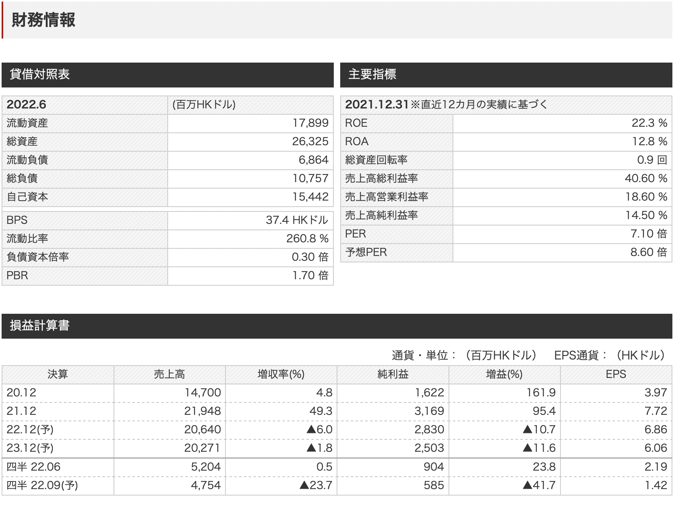Click the EPS value 2.19

coord(656,467)
